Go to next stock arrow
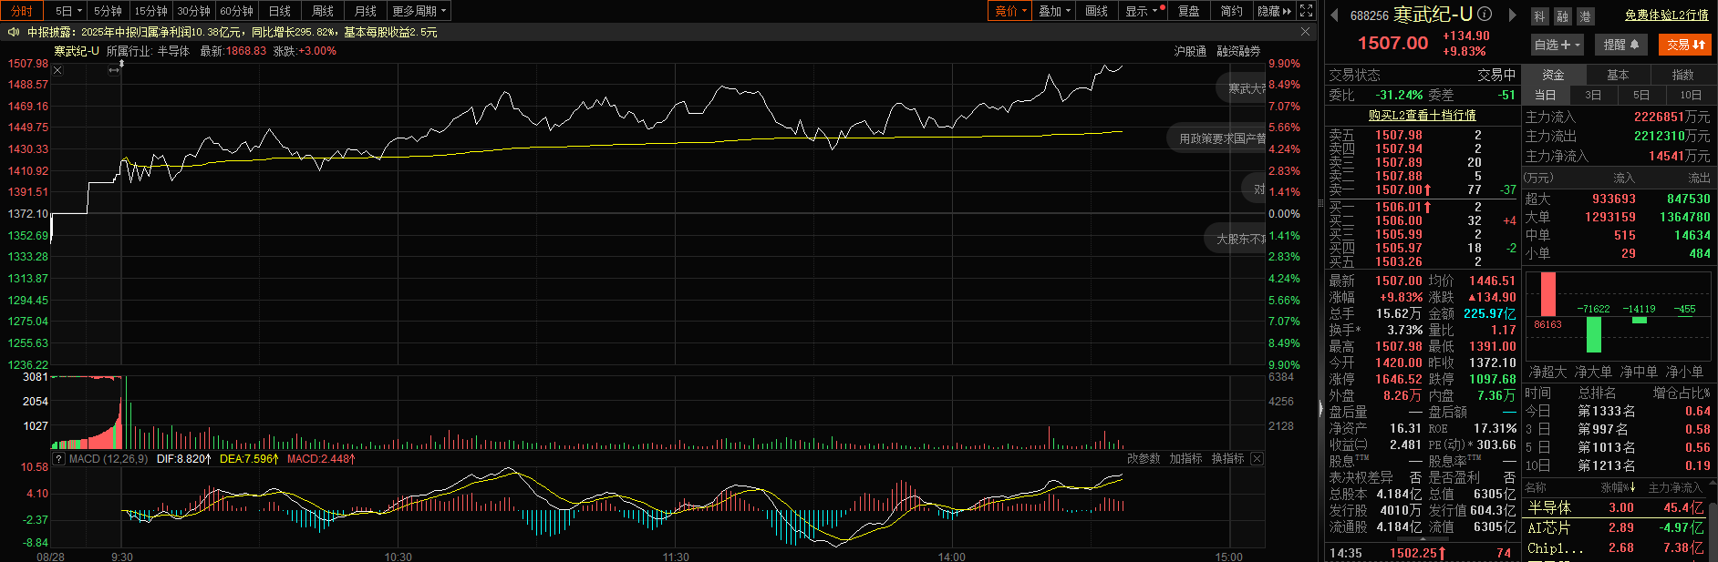Screen dimensions: 1718x562 [x=1512, y=15]
